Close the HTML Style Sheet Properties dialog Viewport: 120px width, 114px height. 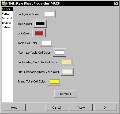click(x=116, y=3)
